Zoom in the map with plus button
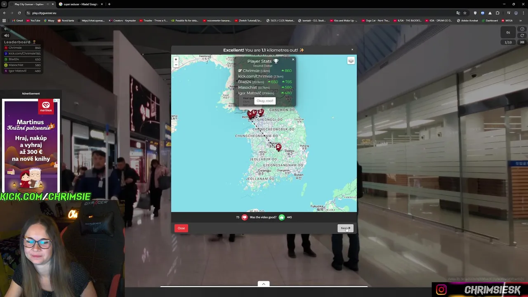This screenshot has height=297, width=528. (x=176, y=59)
